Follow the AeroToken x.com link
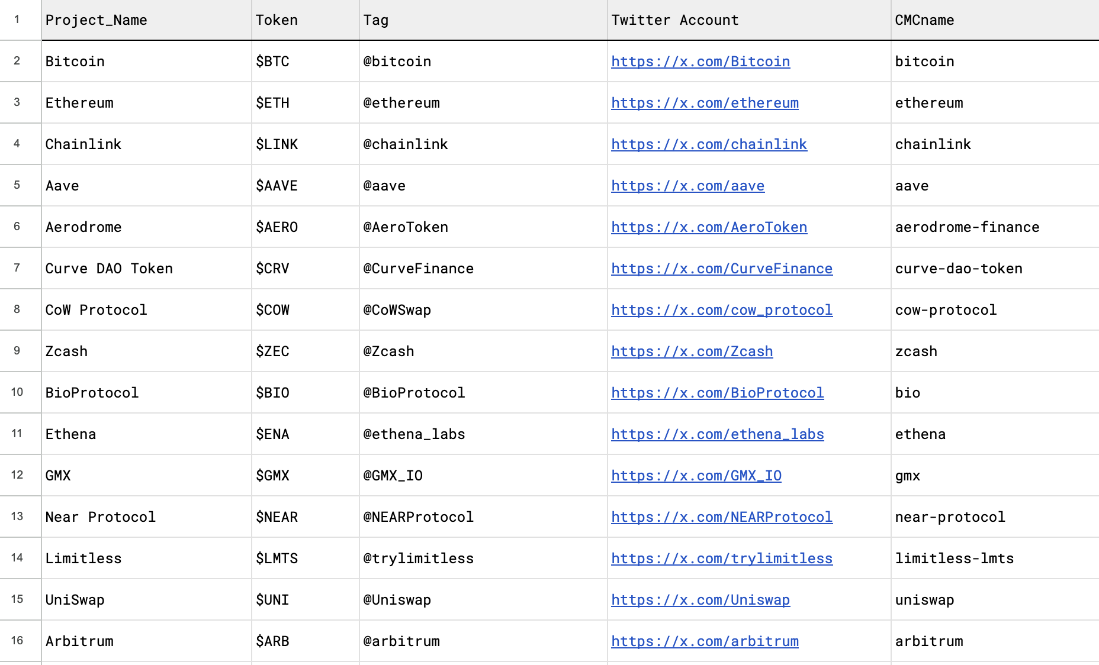Viewport: 1099px width, 665px height. pyautogui.click(x=709, y=227)
